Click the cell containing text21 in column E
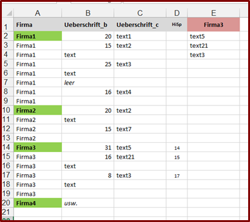This screenshot has height=222, width=250. pos(213,45)
